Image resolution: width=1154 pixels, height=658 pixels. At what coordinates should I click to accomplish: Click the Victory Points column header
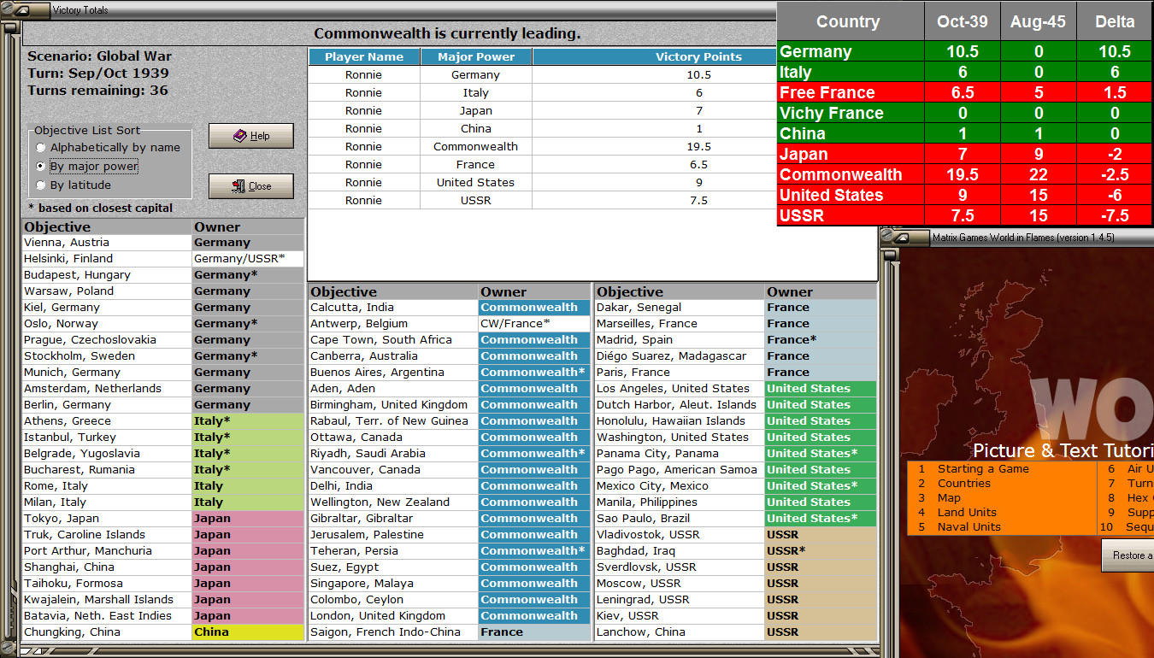click(699, 56)
